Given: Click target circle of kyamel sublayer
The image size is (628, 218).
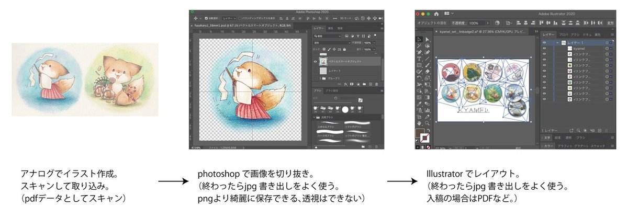Looking at the screenshot, I should 607,48.
